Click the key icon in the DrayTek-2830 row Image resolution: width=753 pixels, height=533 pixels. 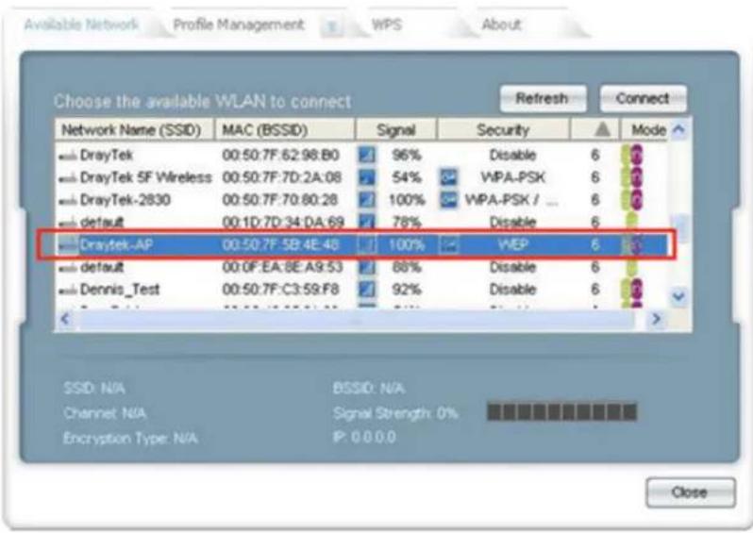[x=449, y=200]
